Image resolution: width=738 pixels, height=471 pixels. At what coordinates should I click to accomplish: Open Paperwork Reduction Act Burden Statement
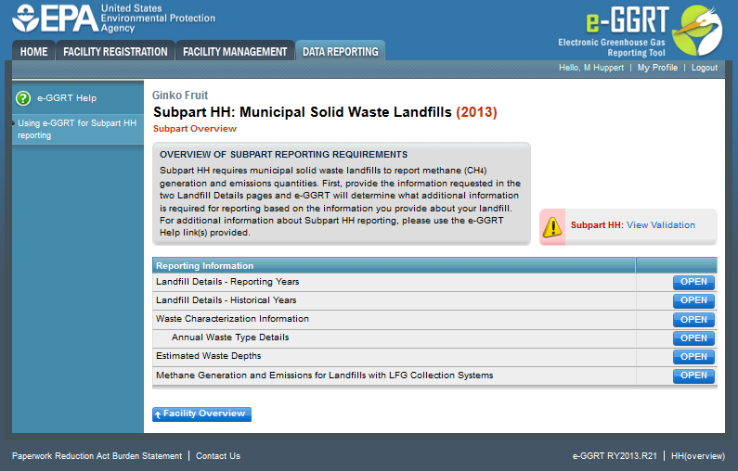97,456
